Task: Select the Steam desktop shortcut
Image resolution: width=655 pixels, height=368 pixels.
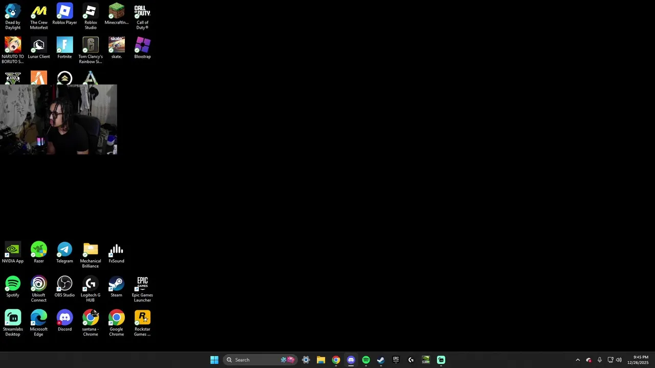Action: pyautogui.click(x=116, y=287)
